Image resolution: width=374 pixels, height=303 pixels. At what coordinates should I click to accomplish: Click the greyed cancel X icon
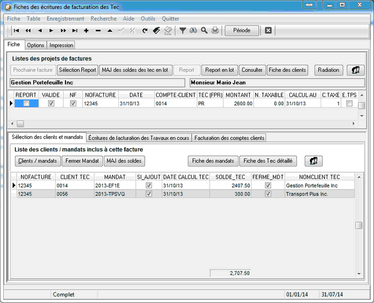(133, 31)
